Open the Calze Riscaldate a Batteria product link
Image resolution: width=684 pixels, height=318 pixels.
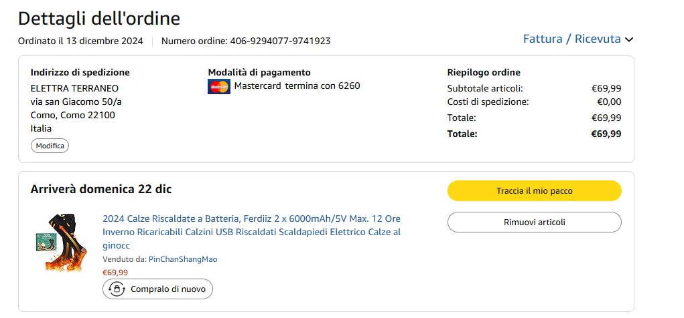click(x=251, y=232)
